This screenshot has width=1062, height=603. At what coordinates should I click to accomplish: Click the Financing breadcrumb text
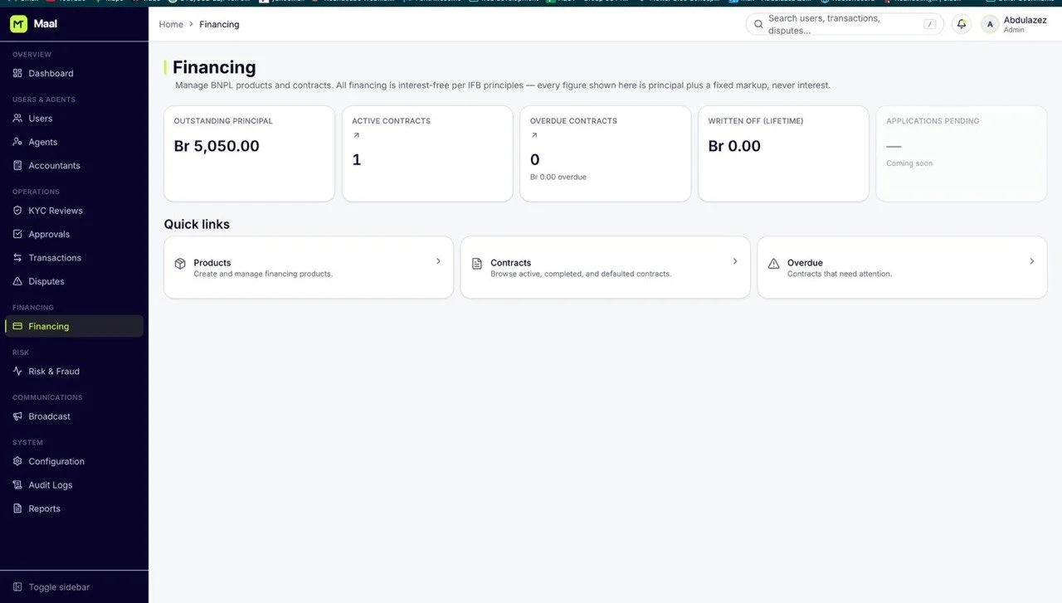(x=219, y=24)
